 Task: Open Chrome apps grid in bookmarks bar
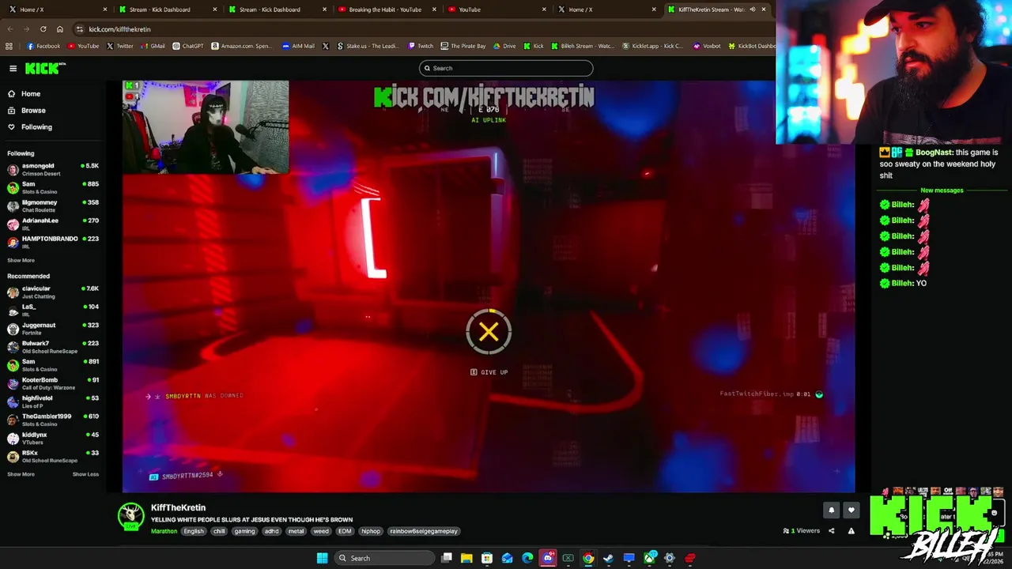coord(9,46)
